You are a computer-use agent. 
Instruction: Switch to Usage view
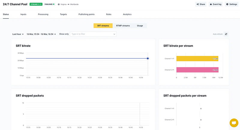coord(140,26)
